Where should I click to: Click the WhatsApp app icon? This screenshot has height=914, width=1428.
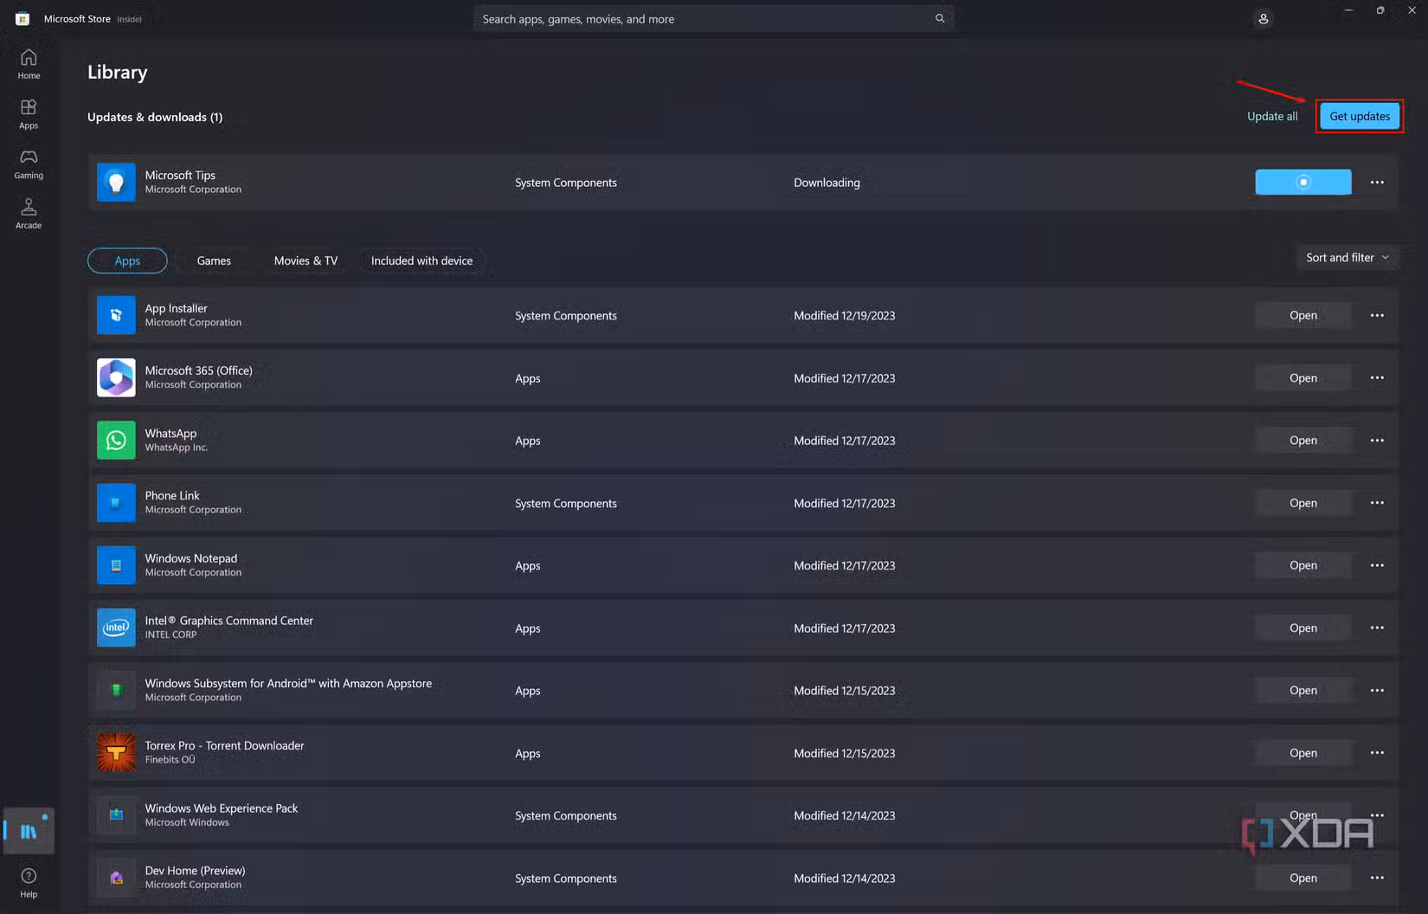coord(116,441)
